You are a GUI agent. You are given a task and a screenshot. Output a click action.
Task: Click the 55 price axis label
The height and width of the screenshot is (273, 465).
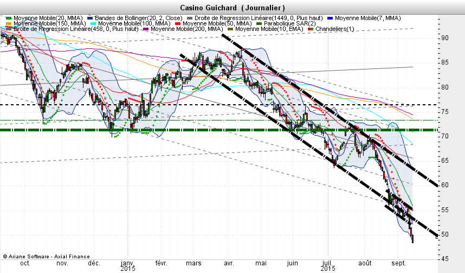445,210
